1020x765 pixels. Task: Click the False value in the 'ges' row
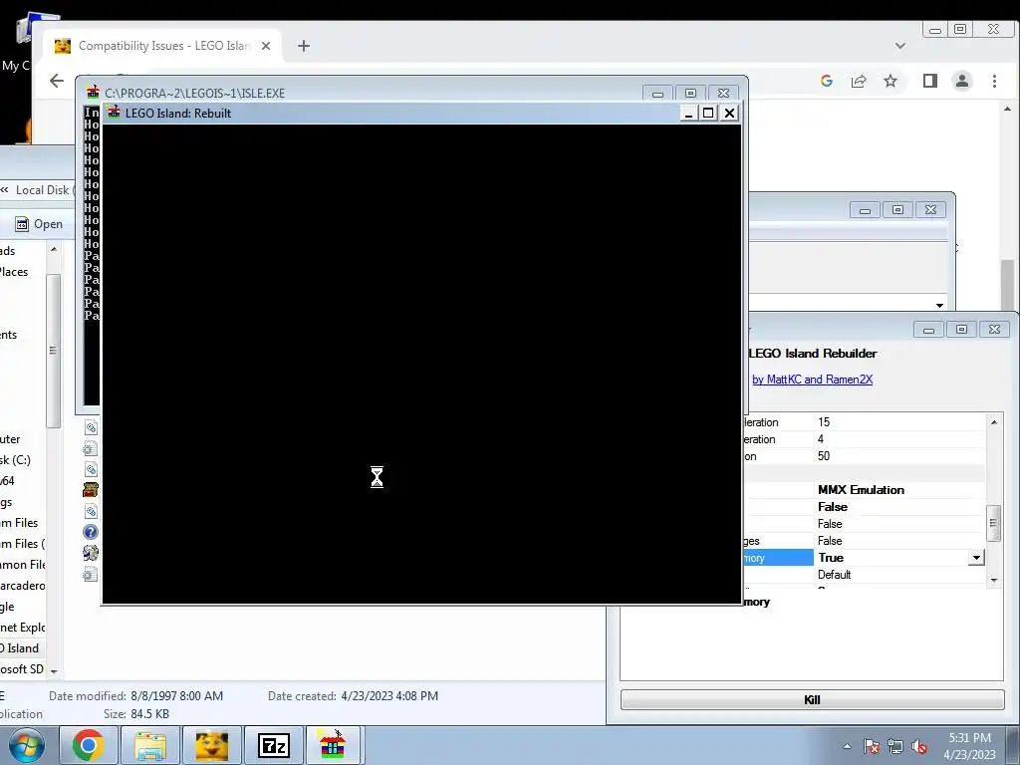tap(830, 541)
